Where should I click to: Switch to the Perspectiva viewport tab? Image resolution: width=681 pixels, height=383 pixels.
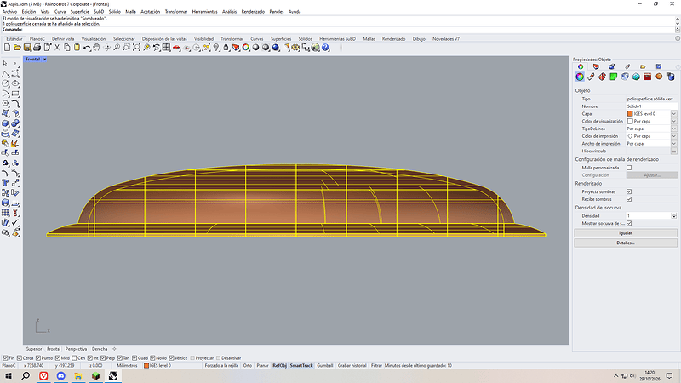pos(76,349)
